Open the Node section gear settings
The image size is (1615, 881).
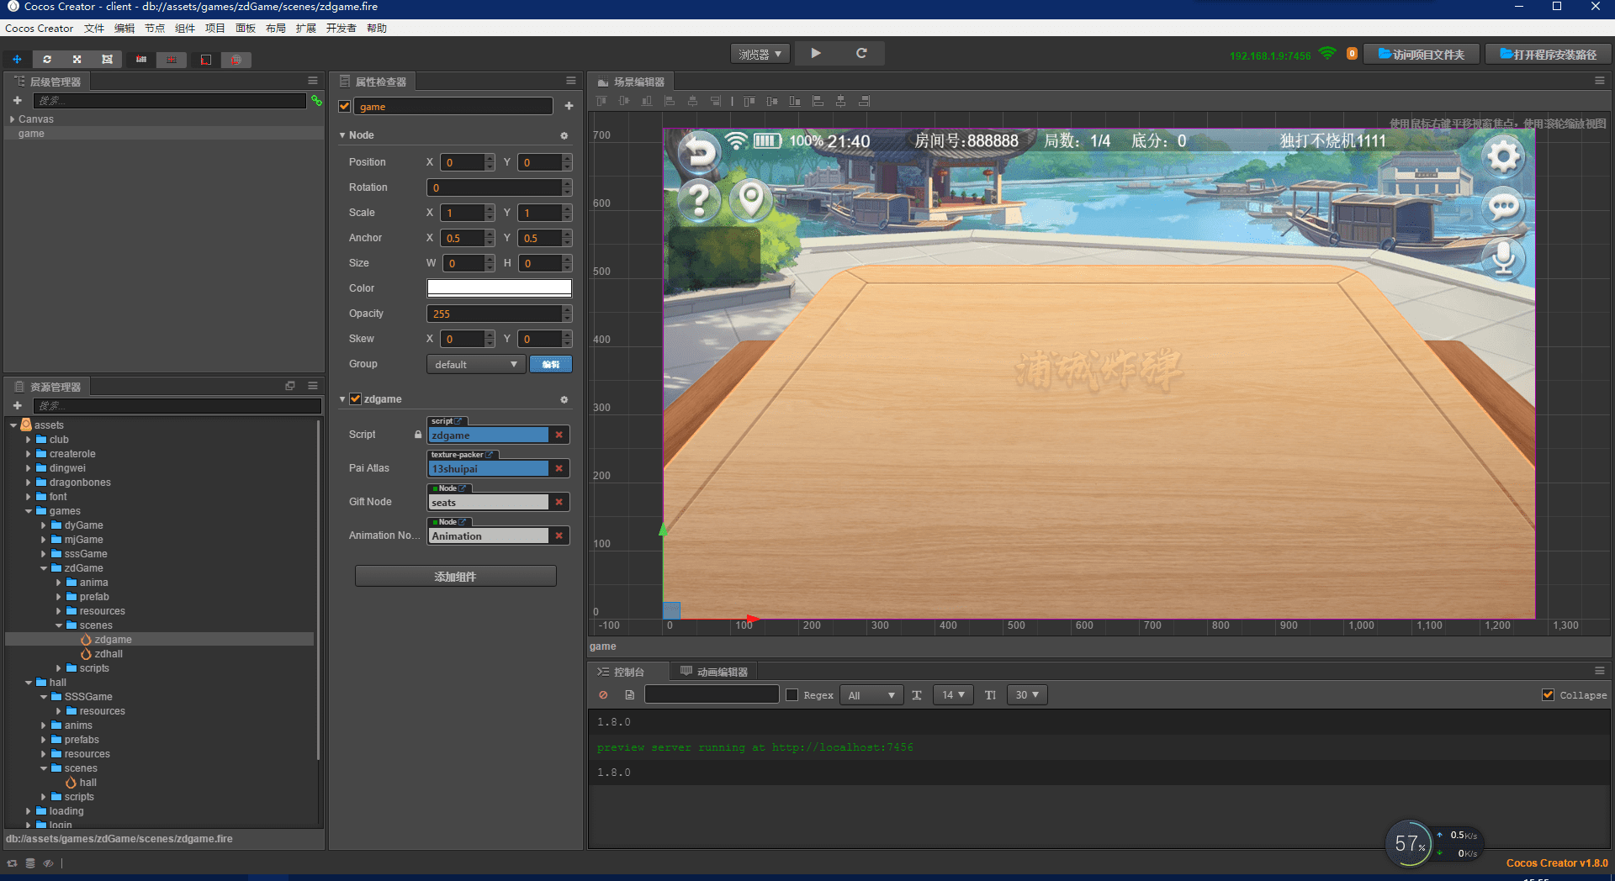point(564,135)
